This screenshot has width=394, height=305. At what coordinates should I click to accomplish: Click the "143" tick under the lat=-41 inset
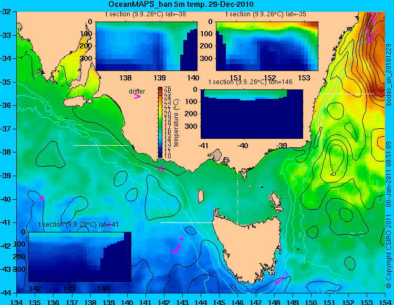point(70,288)
